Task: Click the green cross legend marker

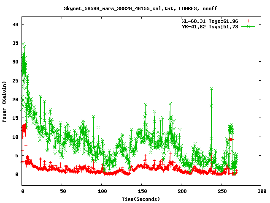Action: [248, 27]
